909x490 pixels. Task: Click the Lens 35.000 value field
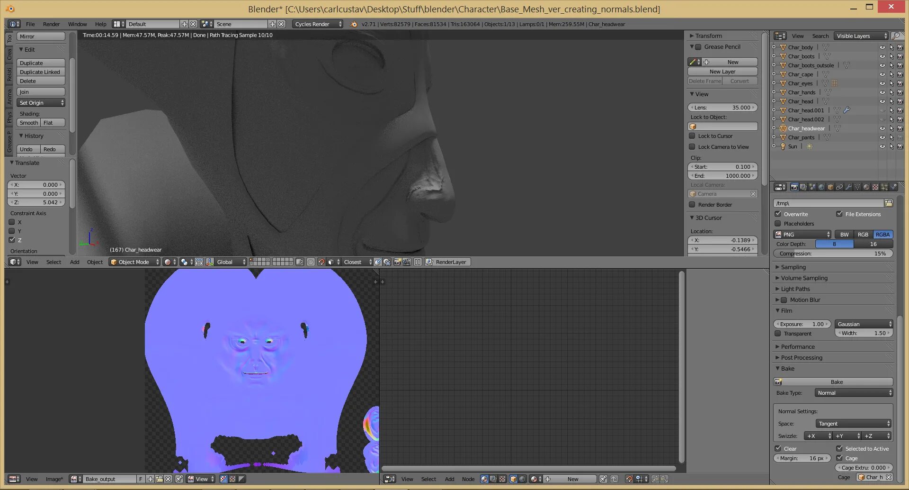(722, 108)
